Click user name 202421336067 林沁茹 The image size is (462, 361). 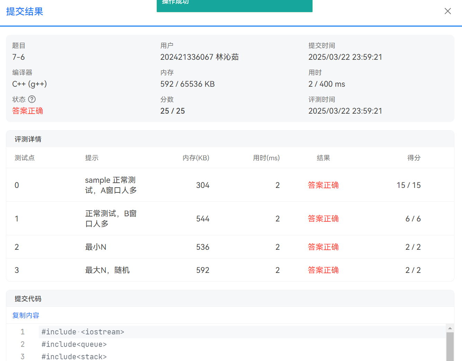pyautogui.click(x=199, y=57)
